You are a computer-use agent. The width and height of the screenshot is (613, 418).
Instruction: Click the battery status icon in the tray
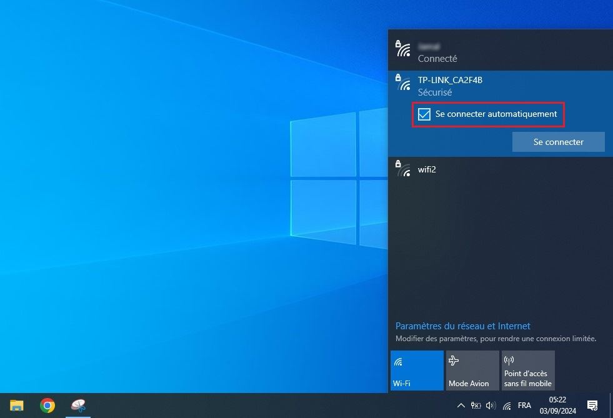(x=476, y=406)
